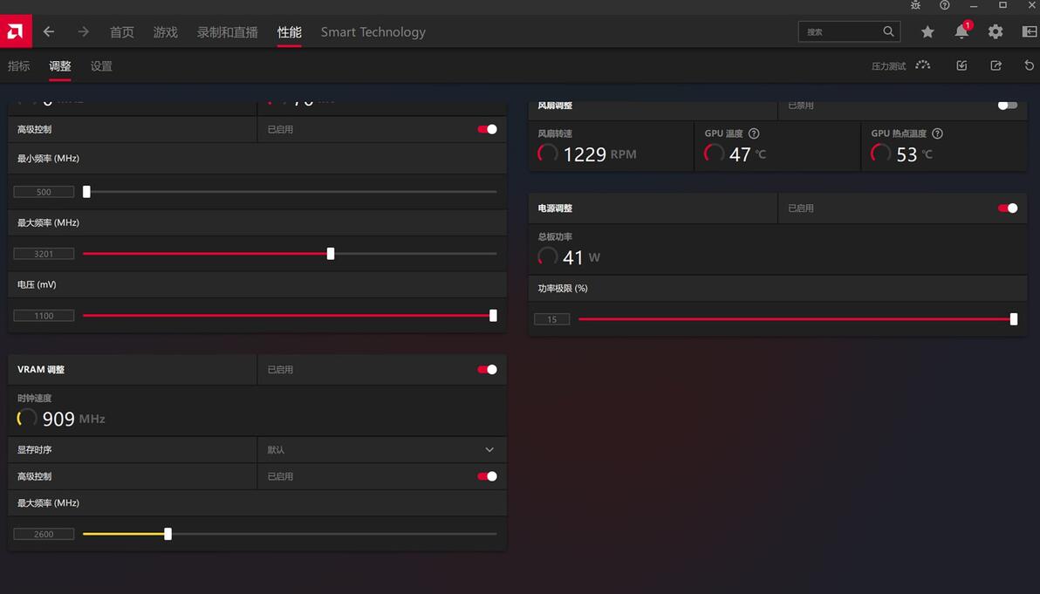Click the 电源调整 label
The height and width of the screenshot is (594, 1040).
click(x=555, y=208)
